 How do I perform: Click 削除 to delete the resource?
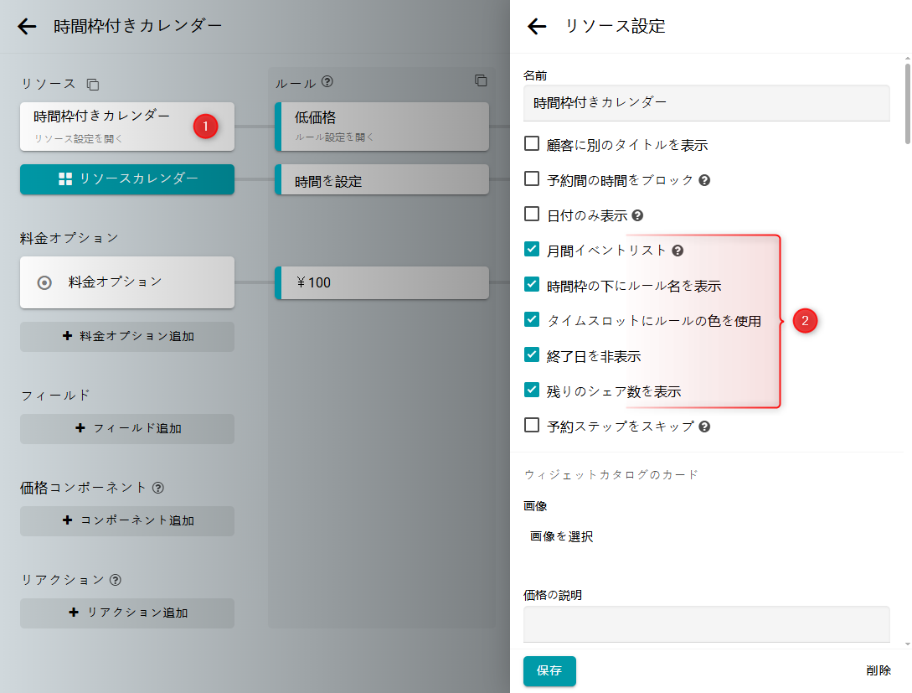pyautogui.click(x=879, y=670)
